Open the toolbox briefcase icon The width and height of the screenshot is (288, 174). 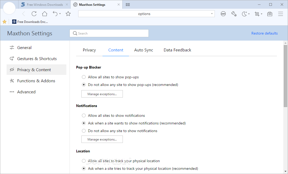pyautogui.click(x=270, y=14)
